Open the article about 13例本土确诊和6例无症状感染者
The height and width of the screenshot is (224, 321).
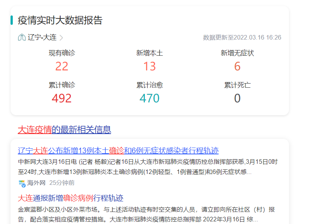(x=118, y=151)
